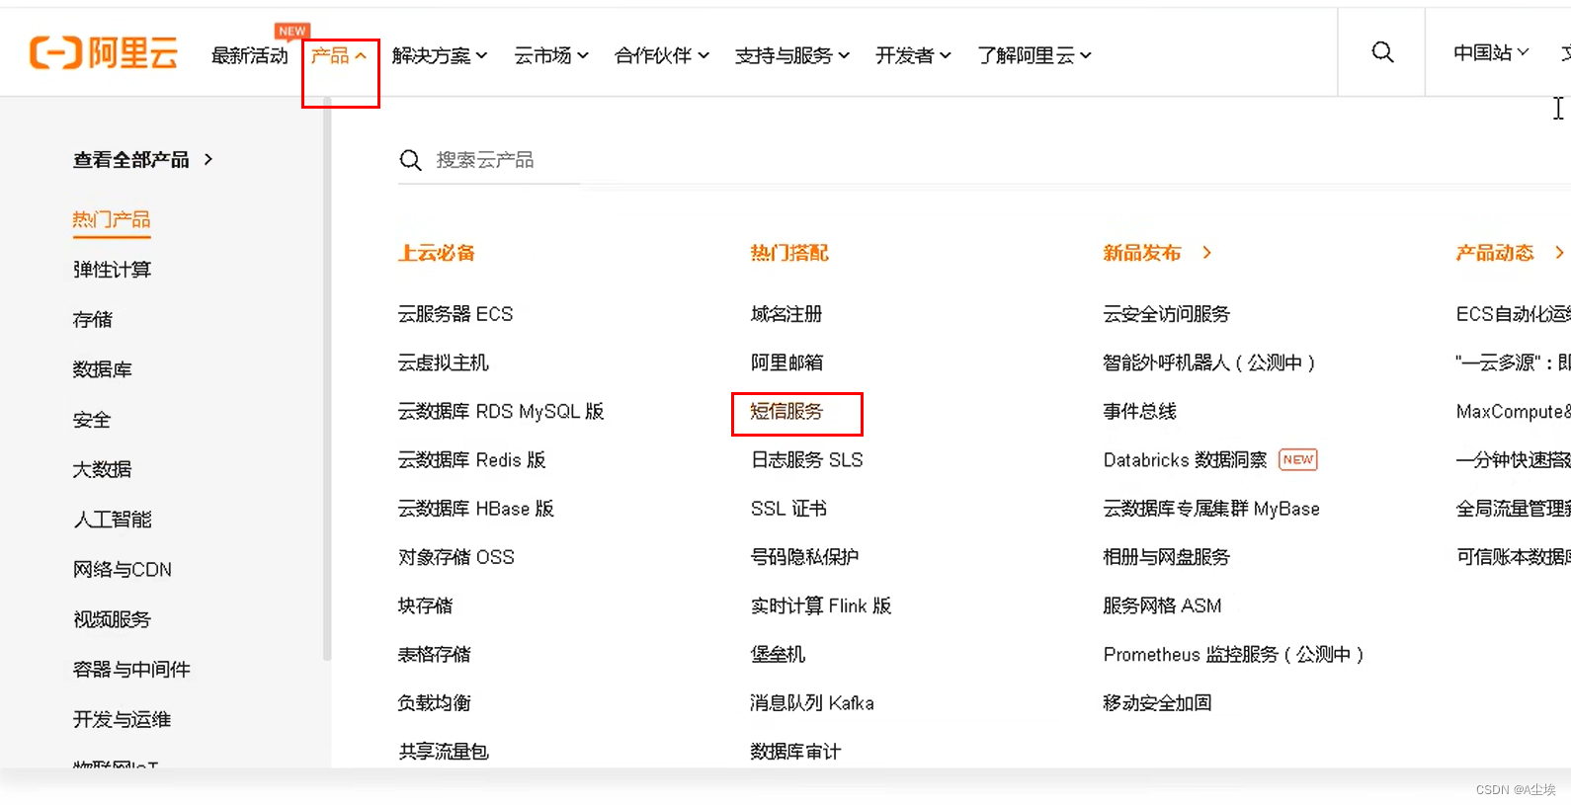Select 存储 category in sidebar
This screenshot has height=805, width=1571.
tap(92, 319)
